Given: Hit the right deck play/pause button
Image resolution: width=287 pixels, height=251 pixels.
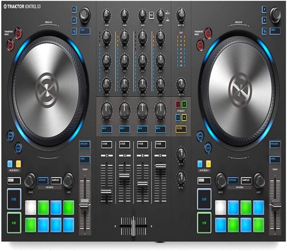Looking at the screenshot, I should (204, 223).
